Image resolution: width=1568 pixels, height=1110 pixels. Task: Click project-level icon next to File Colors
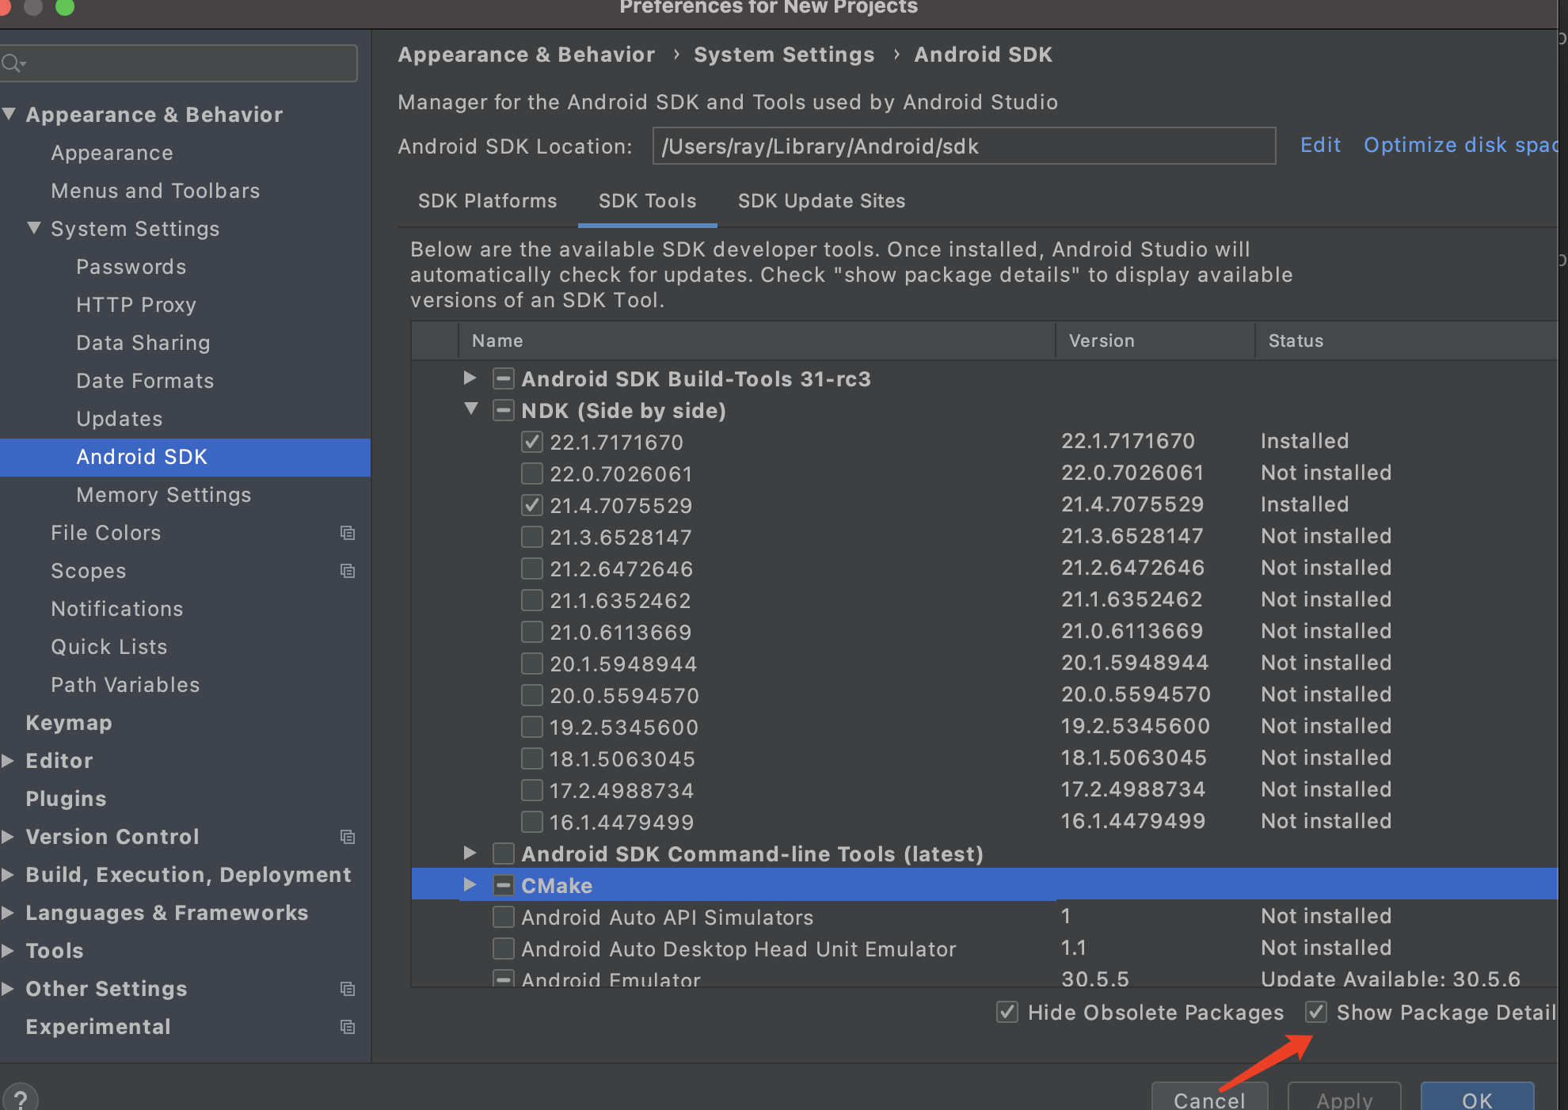(347, 533)
